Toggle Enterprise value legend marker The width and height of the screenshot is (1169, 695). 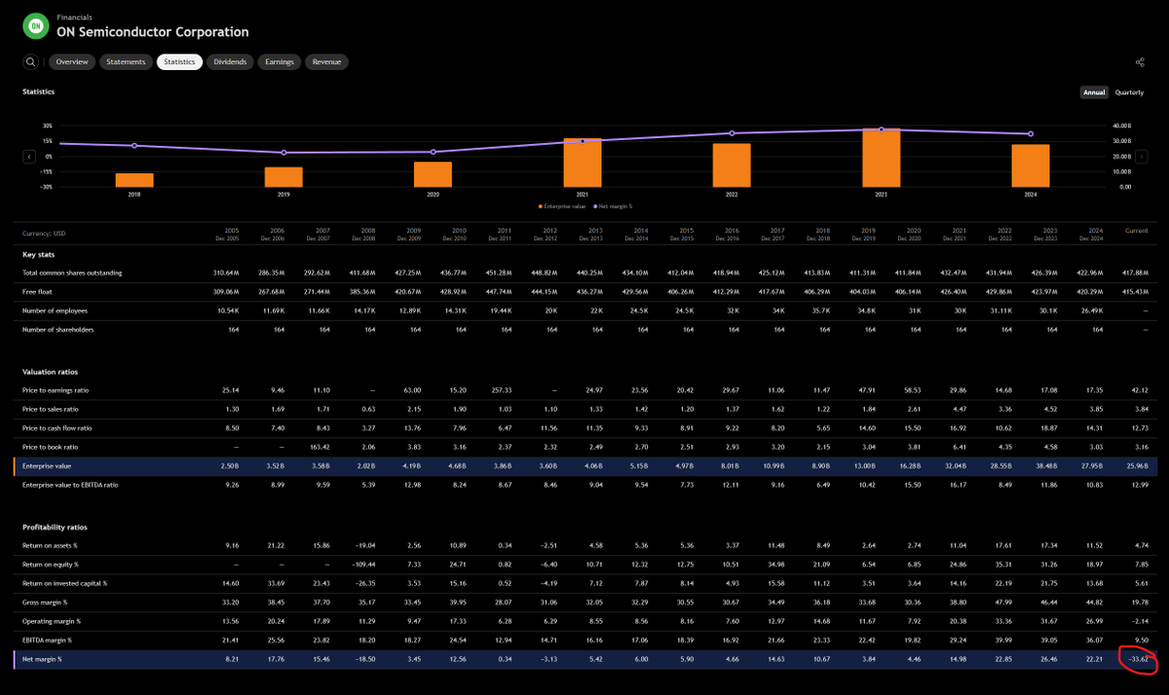(540, 206)
